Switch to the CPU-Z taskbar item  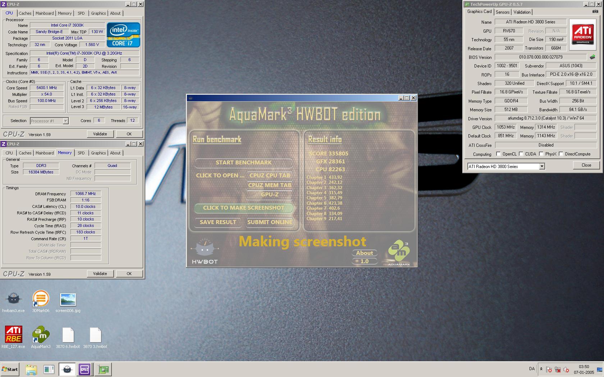(84, 369)
